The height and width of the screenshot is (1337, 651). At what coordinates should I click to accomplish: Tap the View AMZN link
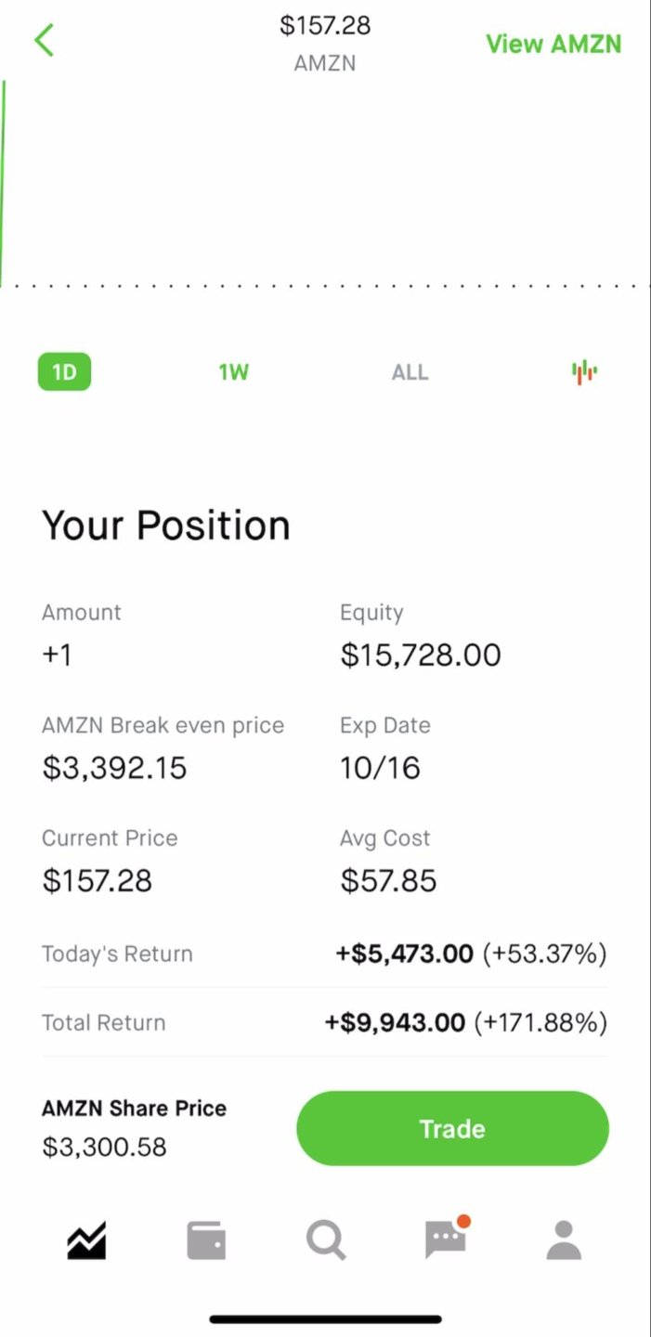point(553,44)
